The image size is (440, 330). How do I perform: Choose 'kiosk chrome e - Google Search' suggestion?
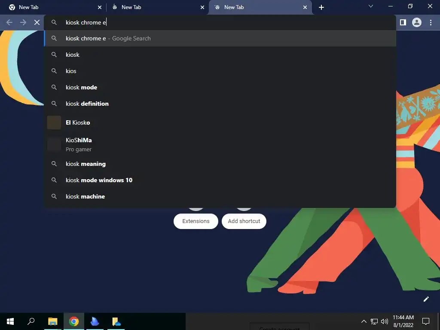click(220, 38)
